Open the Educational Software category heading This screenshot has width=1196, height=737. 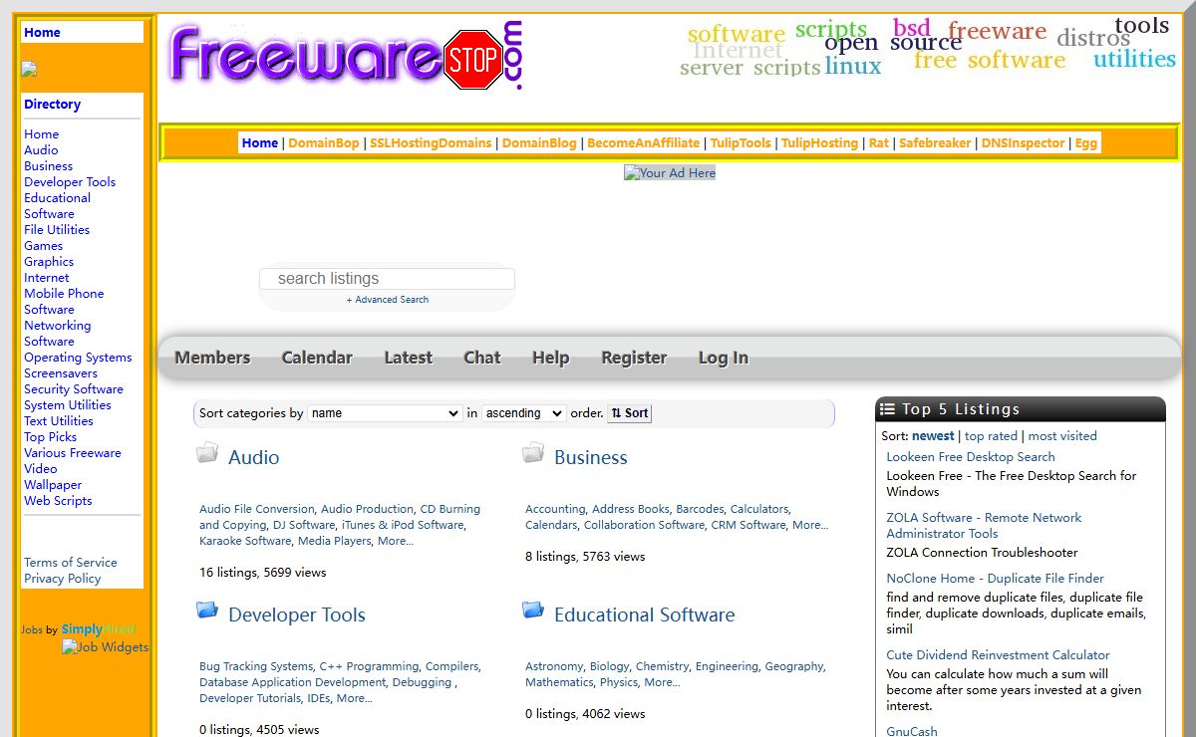click(x=645, y=615)
